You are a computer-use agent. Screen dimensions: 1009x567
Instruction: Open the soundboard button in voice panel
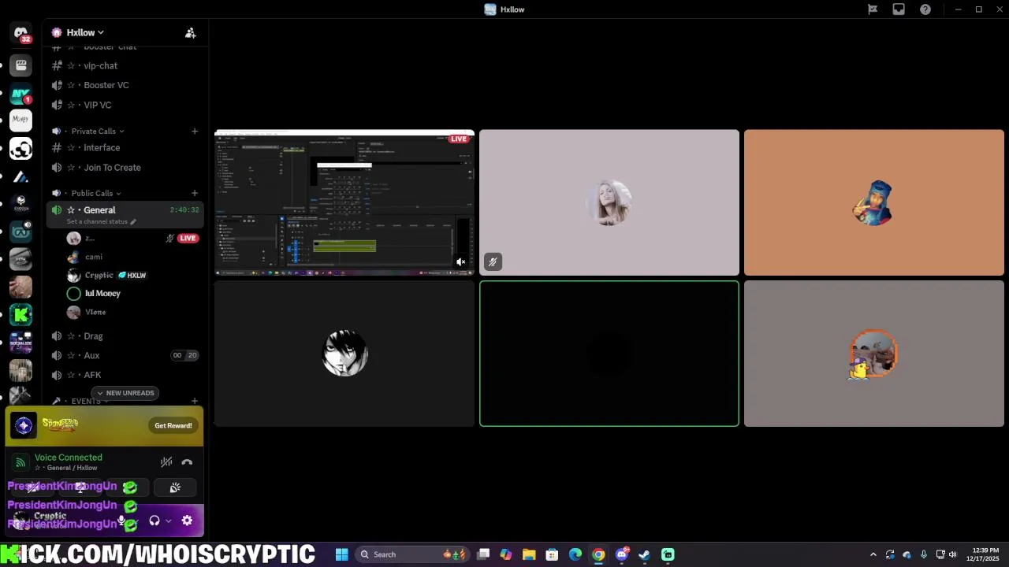(175, 487)
